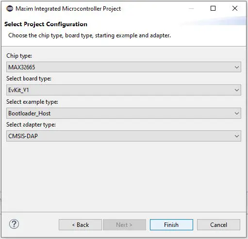248x239 pixels.
Task: Open the Chip type dropdown showing MAX32665
Action: pyautogui.click(x=124, y=67)
